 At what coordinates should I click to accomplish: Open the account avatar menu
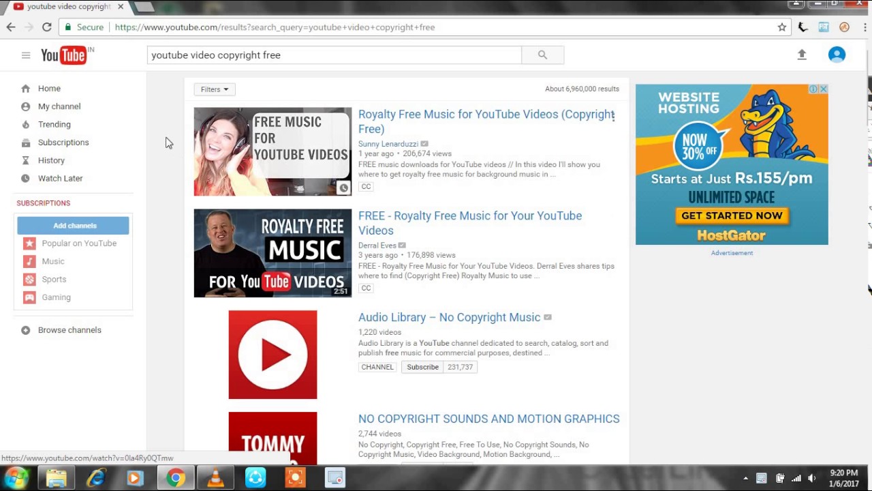click(x=837, y=55)
